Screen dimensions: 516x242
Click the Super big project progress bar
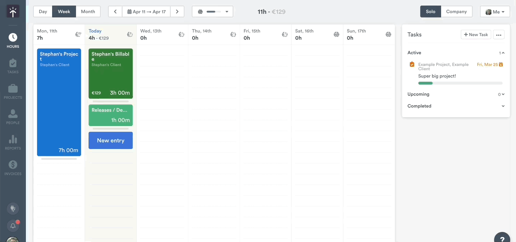(x=461, y=83)
